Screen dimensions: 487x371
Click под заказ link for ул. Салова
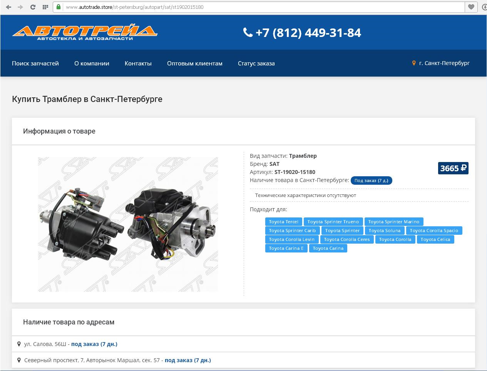94,344
